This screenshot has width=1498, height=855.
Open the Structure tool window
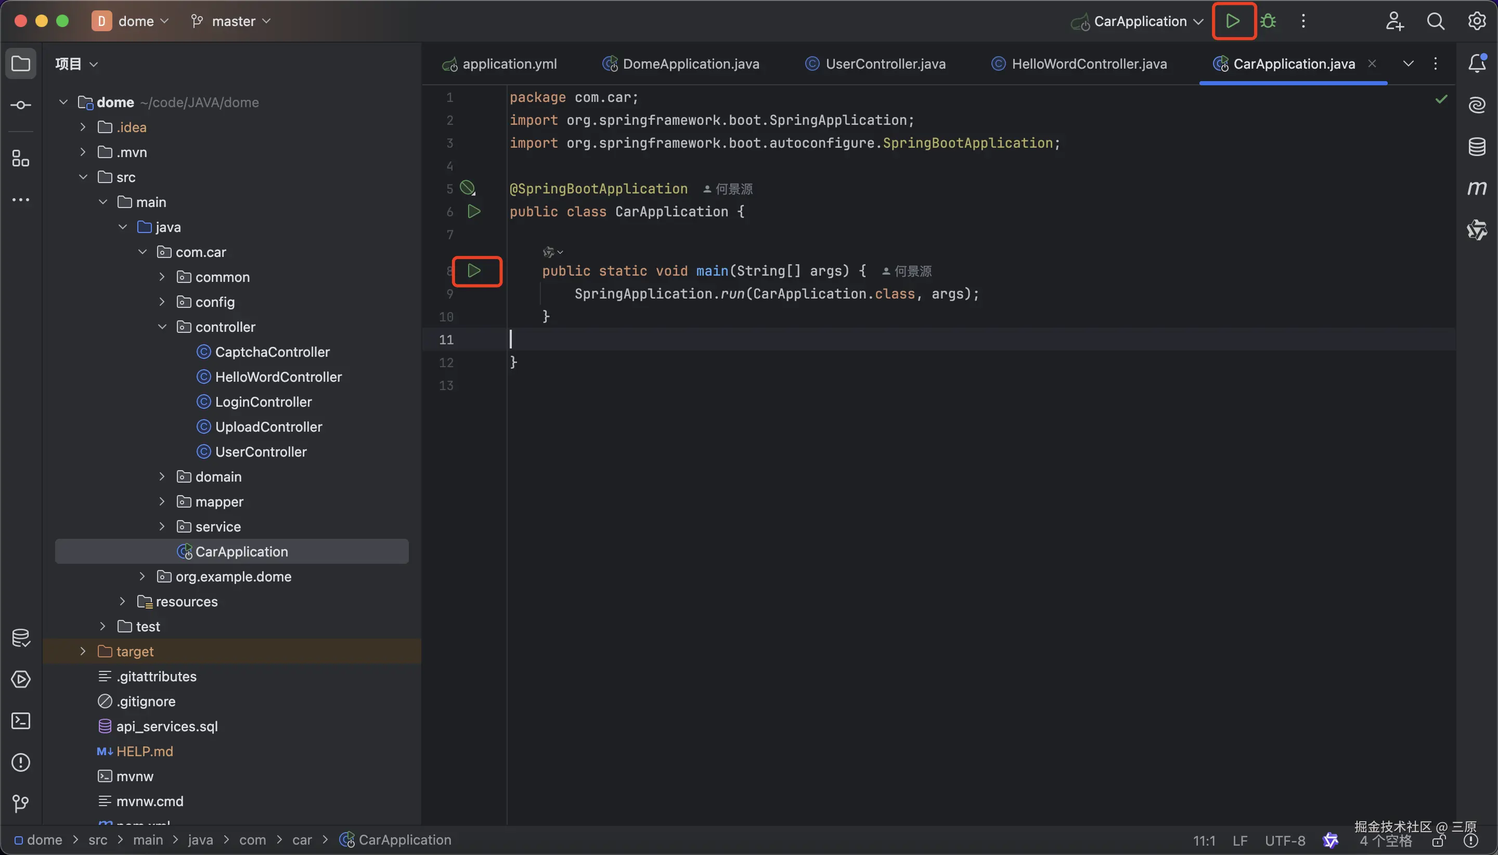(21, 158)
